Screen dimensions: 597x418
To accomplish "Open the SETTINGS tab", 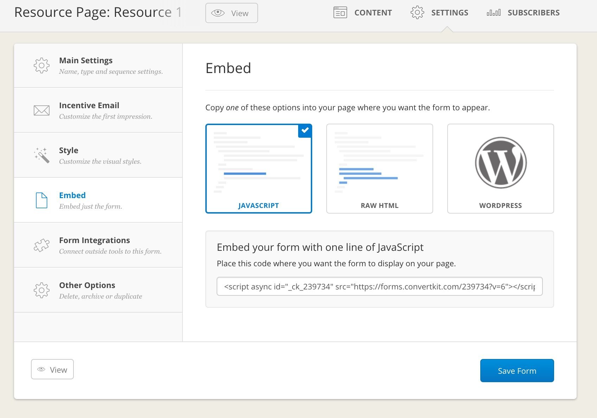I will [439, 13].
